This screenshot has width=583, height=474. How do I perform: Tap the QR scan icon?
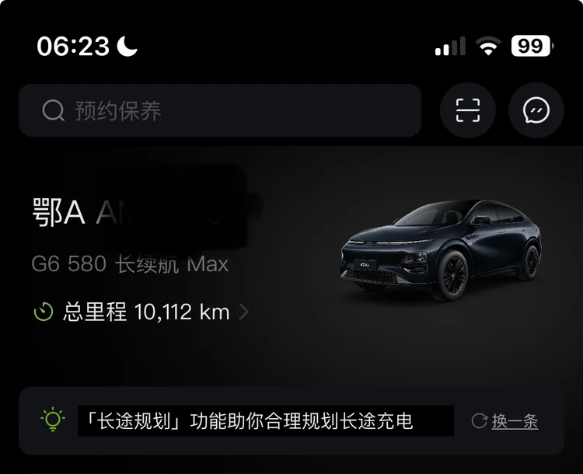point(468,110)
